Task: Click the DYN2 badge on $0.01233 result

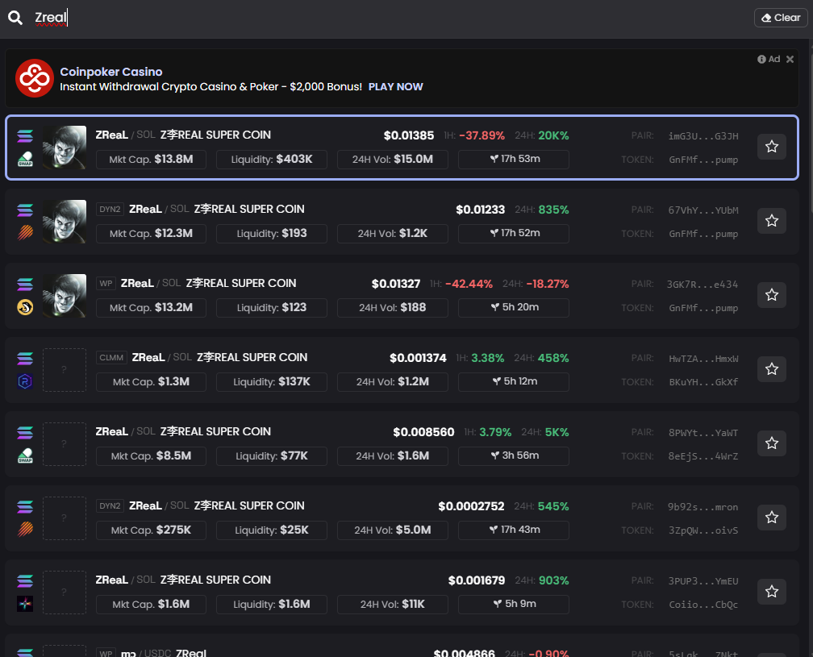Action: coord(109,210)
